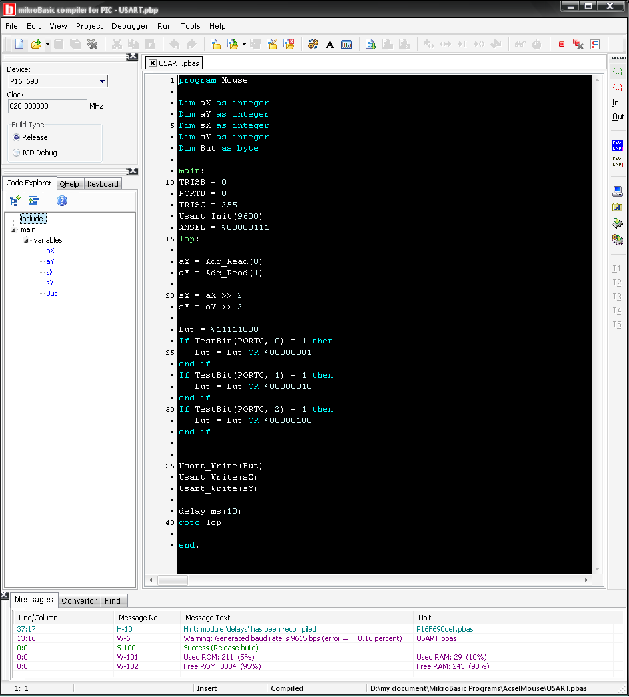Close the USART.pbas editor tab
This screenshot has height=697, width=629.
(x=153, y=63)
